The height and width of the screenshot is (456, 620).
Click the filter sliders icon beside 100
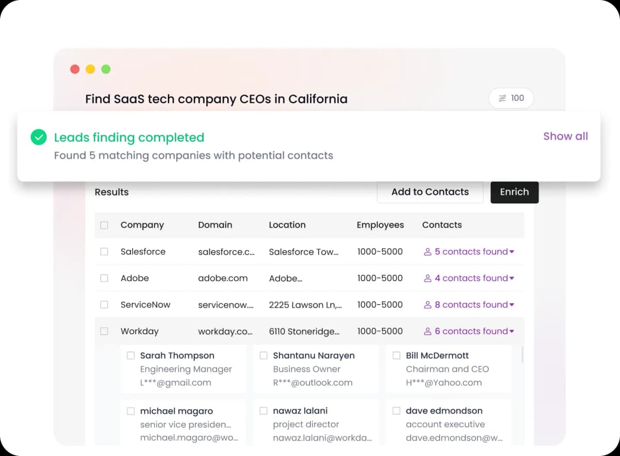click(502, 98)
